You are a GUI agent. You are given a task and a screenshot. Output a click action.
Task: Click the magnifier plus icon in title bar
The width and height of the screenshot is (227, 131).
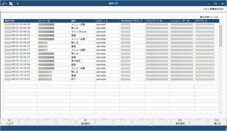(5, 3)
